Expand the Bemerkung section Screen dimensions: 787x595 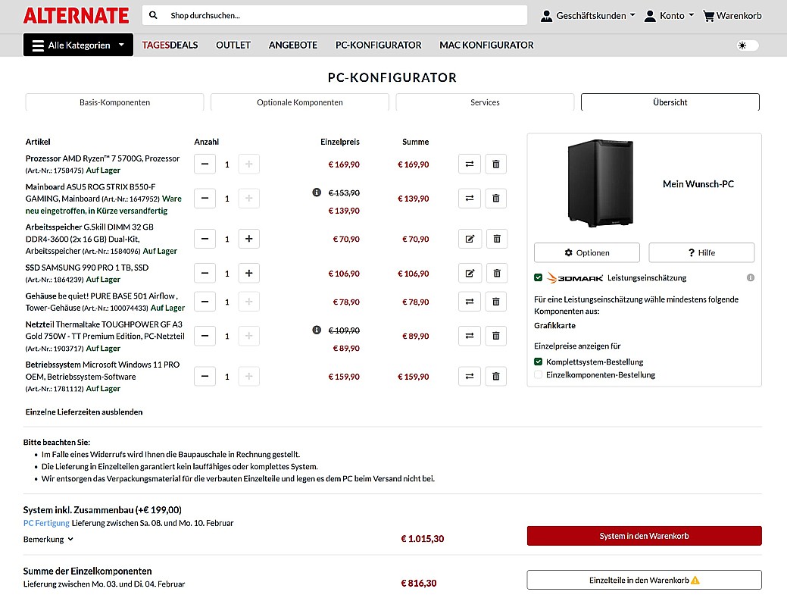point(48,539)
